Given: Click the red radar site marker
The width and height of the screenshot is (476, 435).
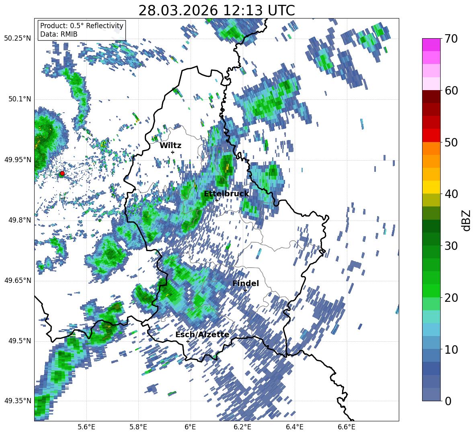Looking at the screenshot, I should tap(62, 173).
